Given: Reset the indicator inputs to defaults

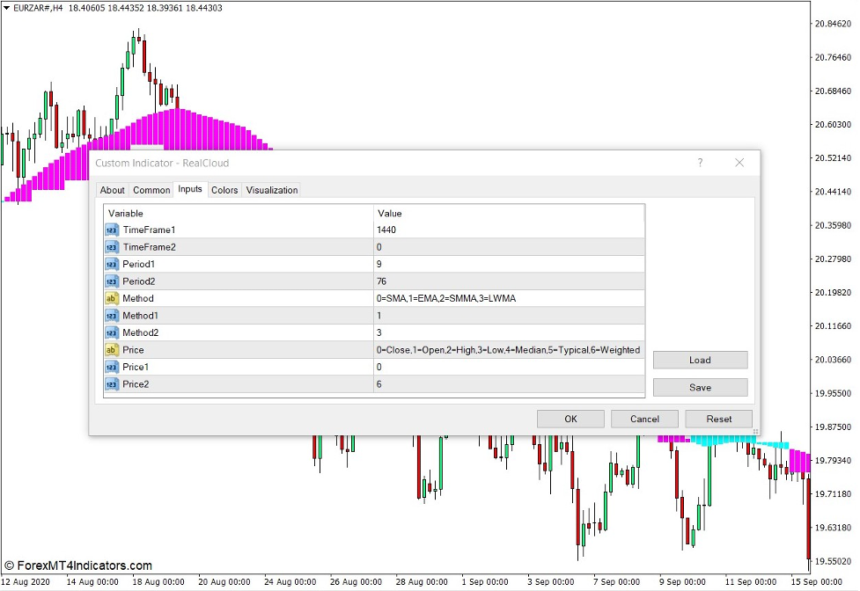Looking at the screenshot, I should pyautogui.click(x=717, y=419).
